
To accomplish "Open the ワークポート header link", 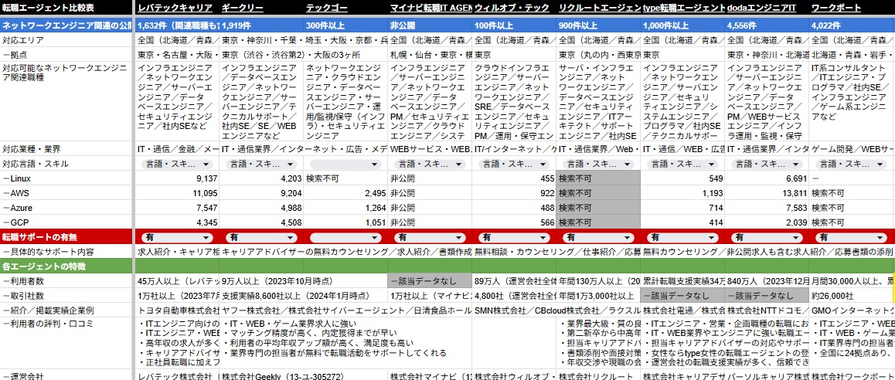I will coord(835,8).
